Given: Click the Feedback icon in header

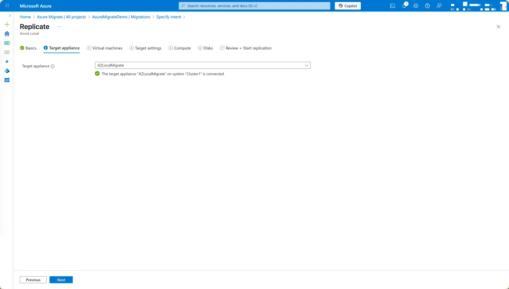Looking at the screenshot, I should point(439,6).
